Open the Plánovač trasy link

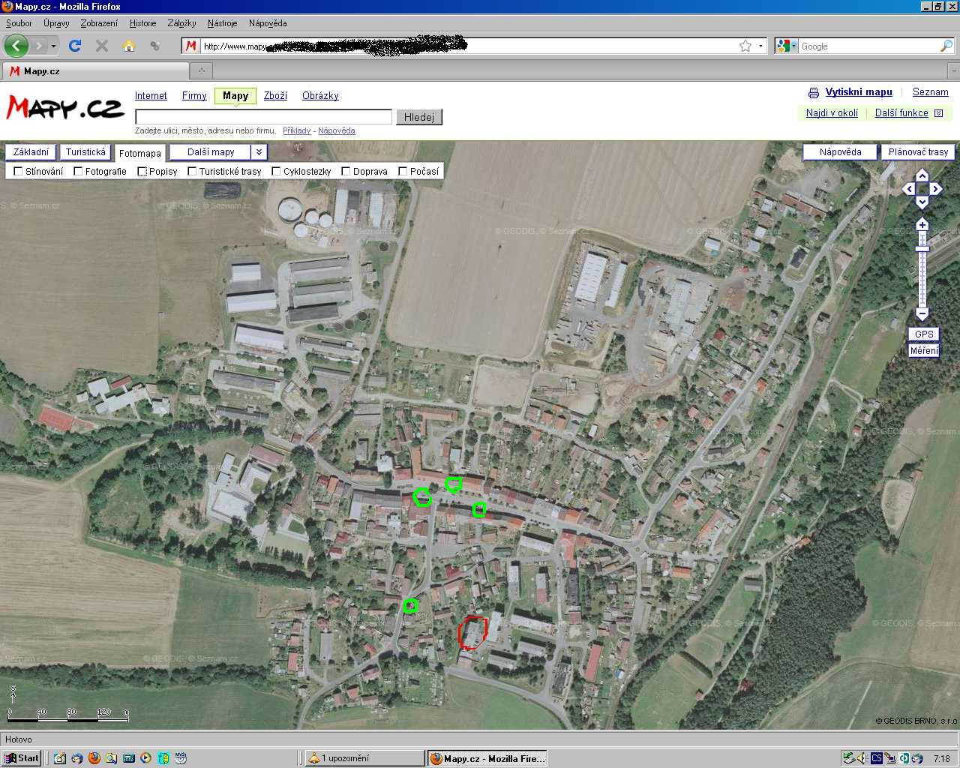[x=918, y=152]
